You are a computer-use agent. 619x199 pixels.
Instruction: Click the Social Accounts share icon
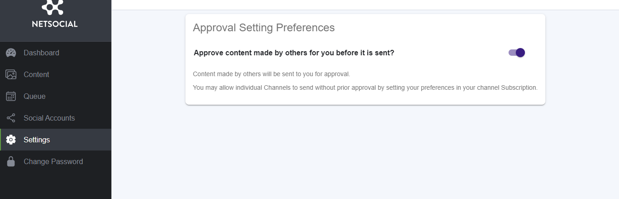(x=11, y=118)
